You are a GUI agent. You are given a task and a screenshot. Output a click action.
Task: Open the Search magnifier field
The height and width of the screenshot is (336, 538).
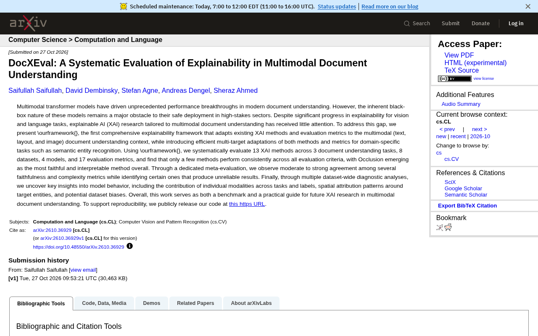pyautogui.click(x=417, y=24)
